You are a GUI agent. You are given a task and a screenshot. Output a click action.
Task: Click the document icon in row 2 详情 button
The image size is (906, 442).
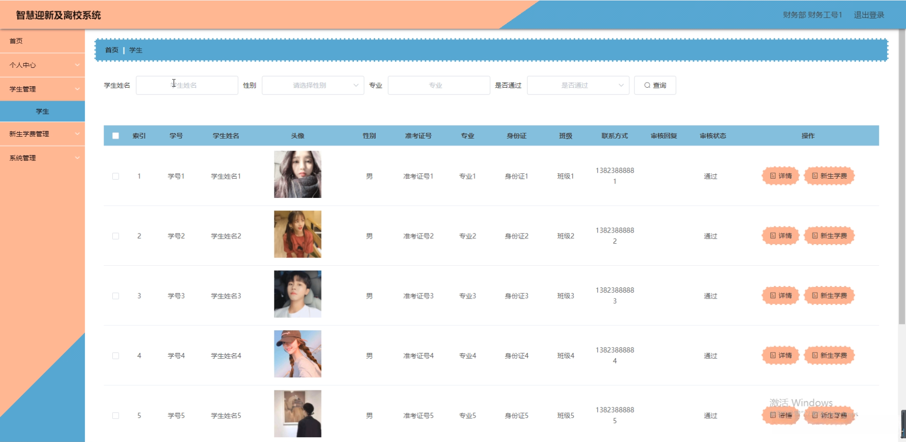pyautogui.click(x=773, y=235)
